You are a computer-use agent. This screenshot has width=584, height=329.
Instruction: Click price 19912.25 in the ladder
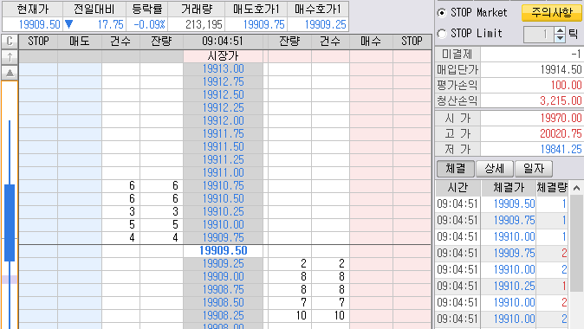[223, 108]
